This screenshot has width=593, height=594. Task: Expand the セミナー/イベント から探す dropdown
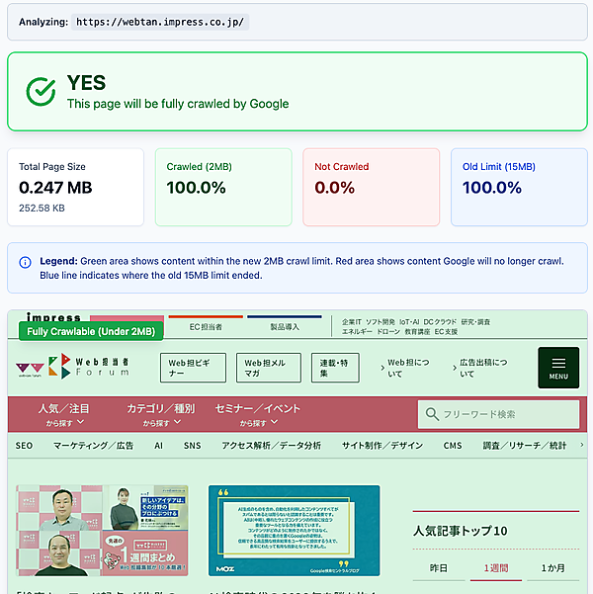pyautogui.click(x=258, y=414)
